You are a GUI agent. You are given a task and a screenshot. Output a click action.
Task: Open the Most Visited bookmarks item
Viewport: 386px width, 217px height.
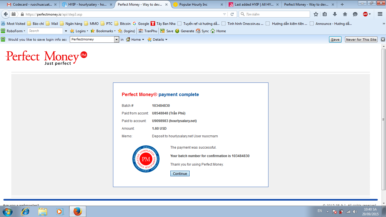[13, 24]
